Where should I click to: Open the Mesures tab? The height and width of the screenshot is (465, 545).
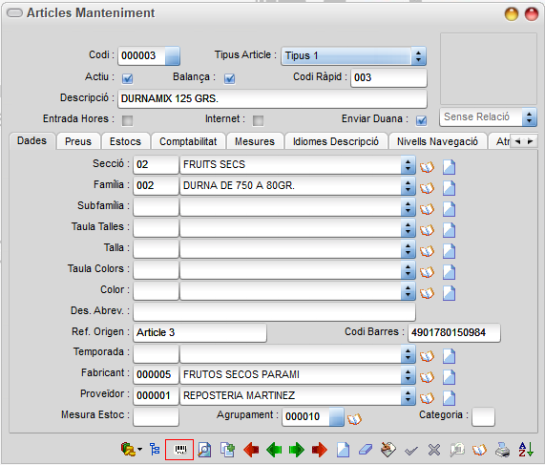click(x=255, y=141)
